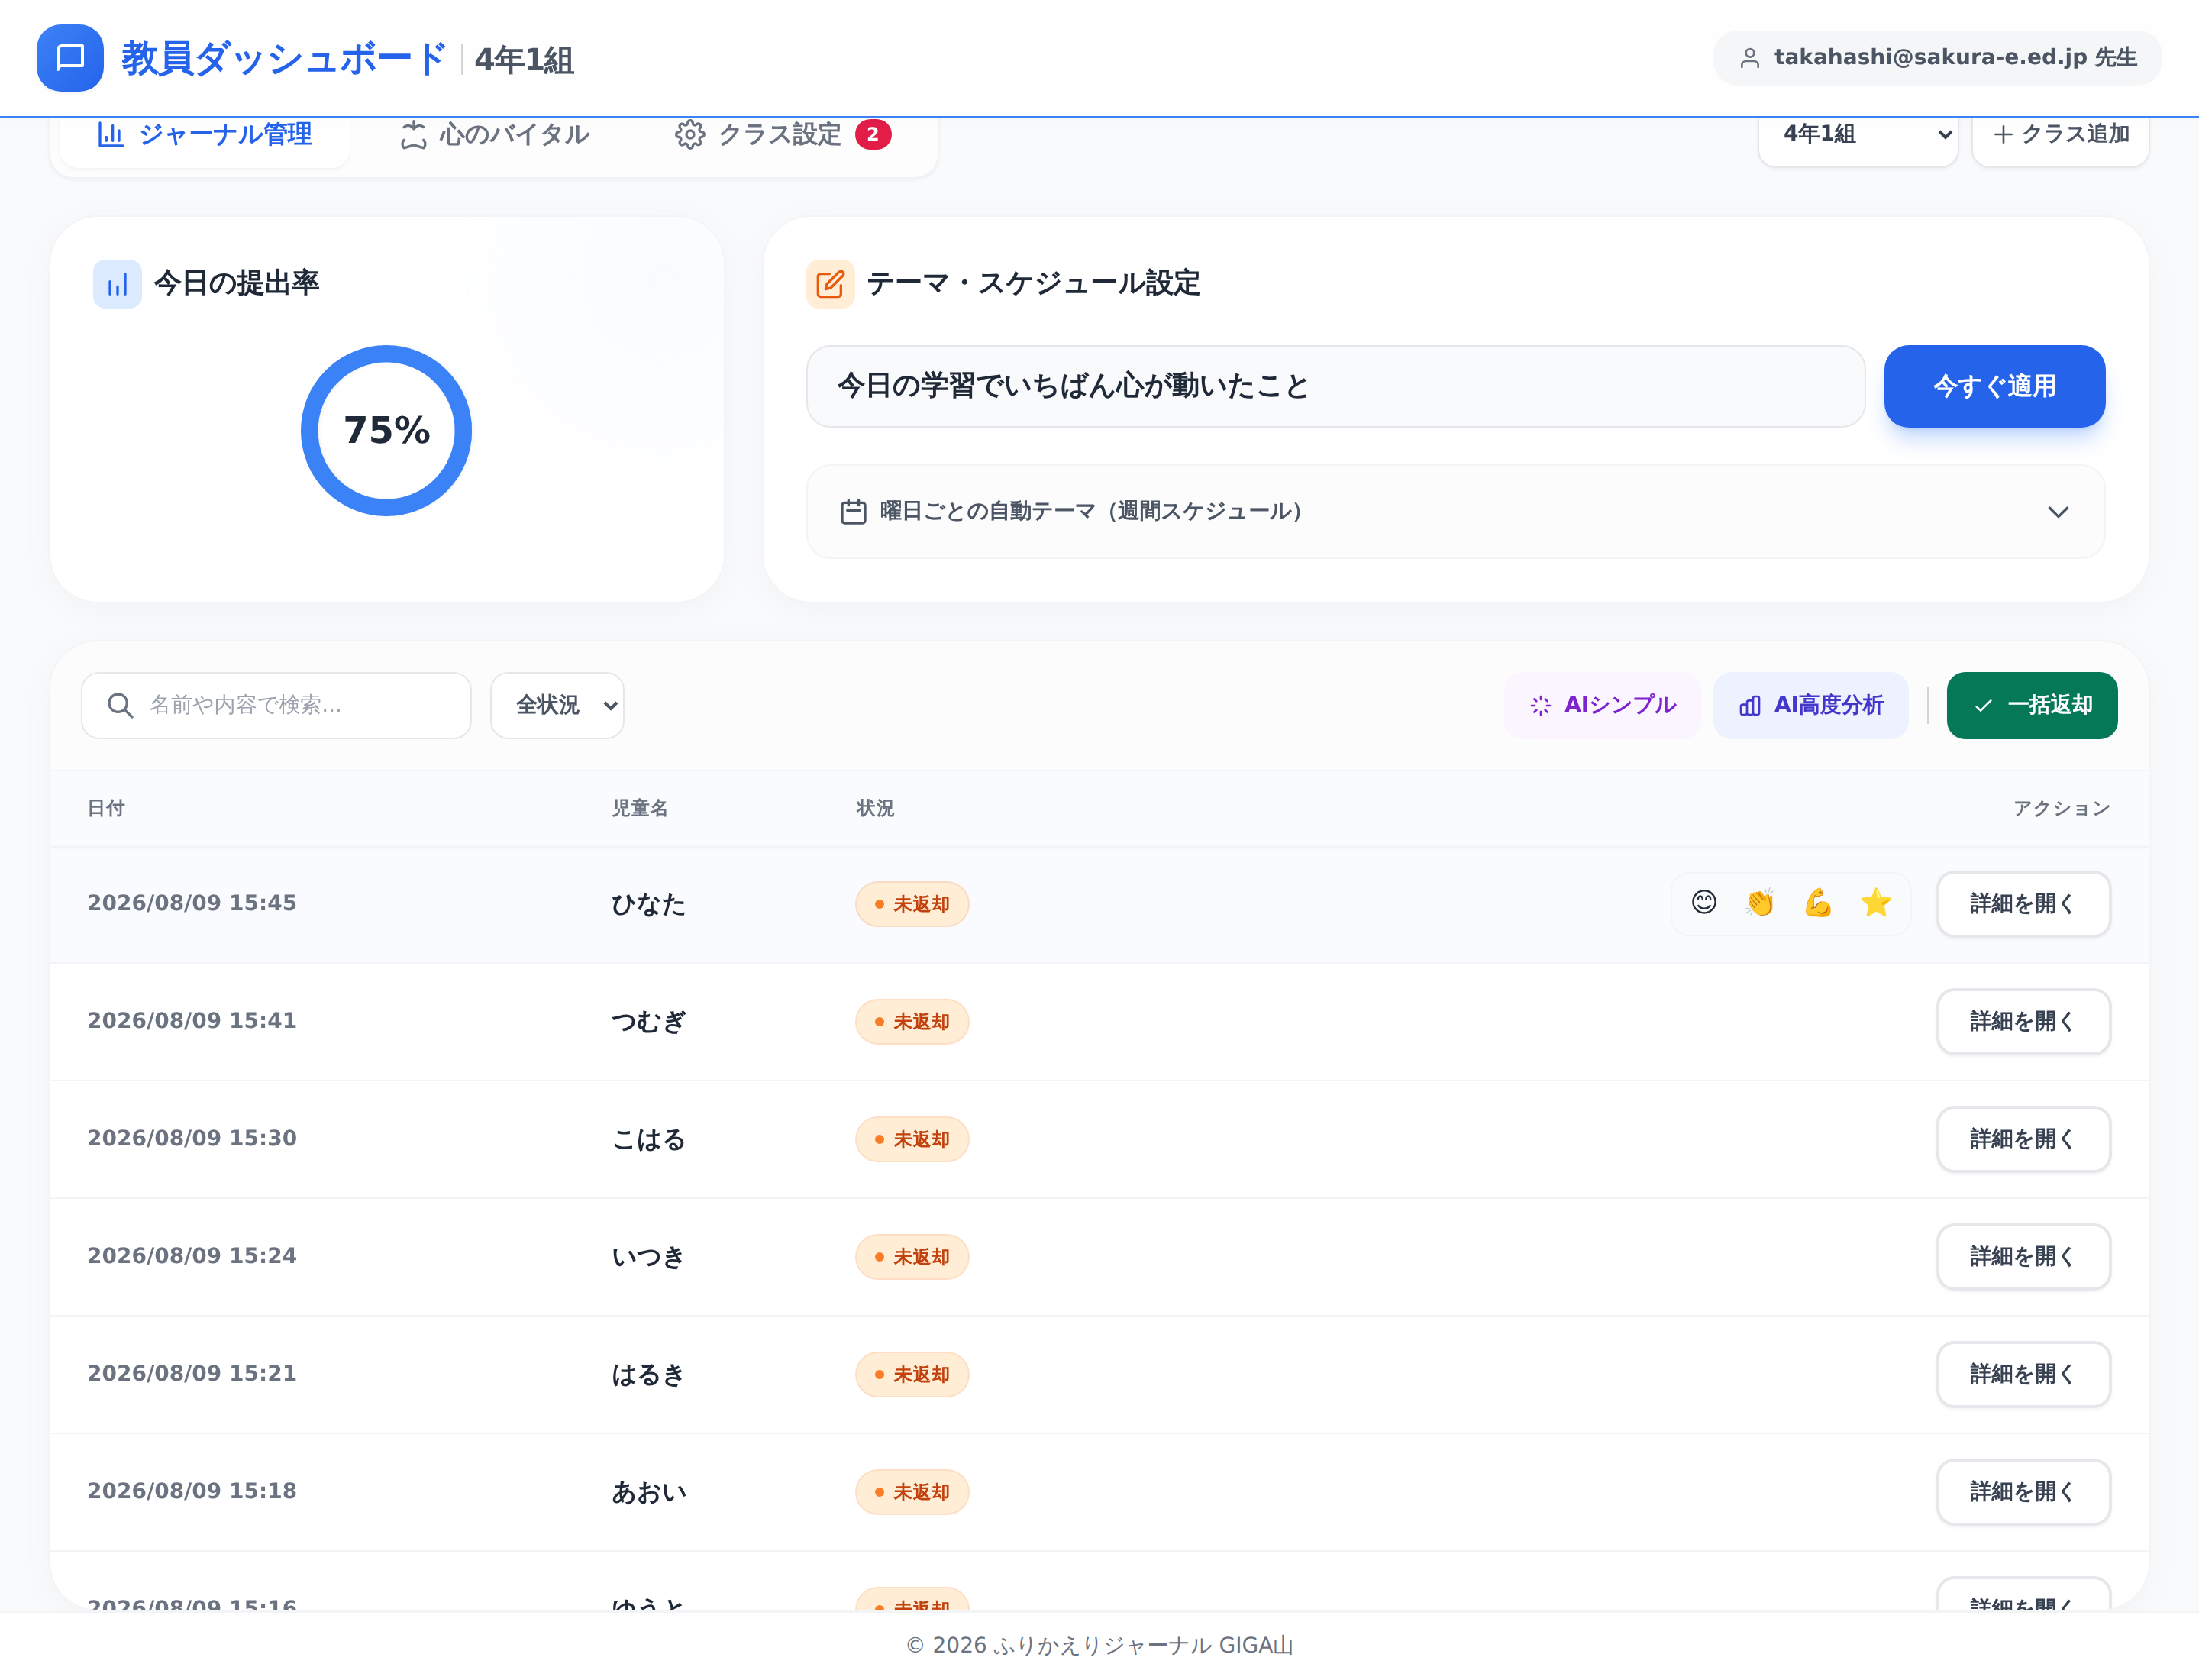Expand the 曜日ごとの自動テーマ weekly schedule
This screenshot has width=2199, height=1680.
[1455, 511]
